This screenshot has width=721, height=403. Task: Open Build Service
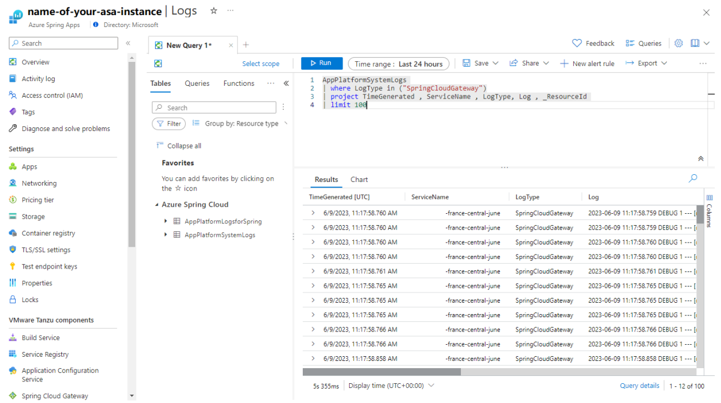pyautogui.click(x=41, y=338)
